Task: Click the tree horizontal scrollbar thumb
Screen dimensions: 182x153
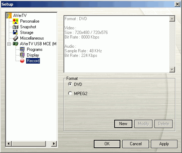Action: 29,144
